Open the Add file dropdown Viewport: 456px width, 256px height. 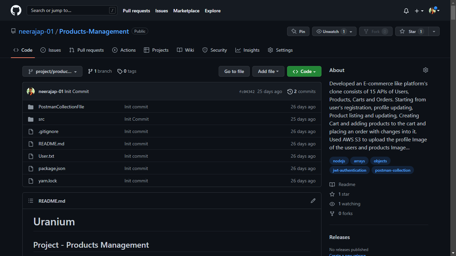point(268,71)
